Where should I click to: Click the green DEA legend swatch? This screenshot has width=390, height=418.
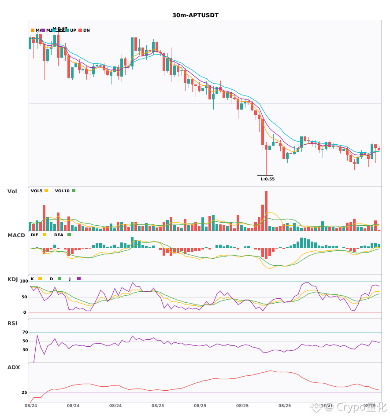click(x=69, y=235)
